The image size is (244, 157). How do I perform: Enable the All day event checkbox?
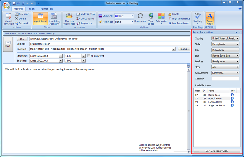pyautogui.click(x=89, y=56)
